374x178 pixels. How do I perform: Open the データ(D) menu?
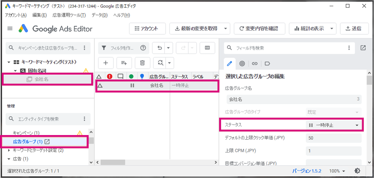100,15
